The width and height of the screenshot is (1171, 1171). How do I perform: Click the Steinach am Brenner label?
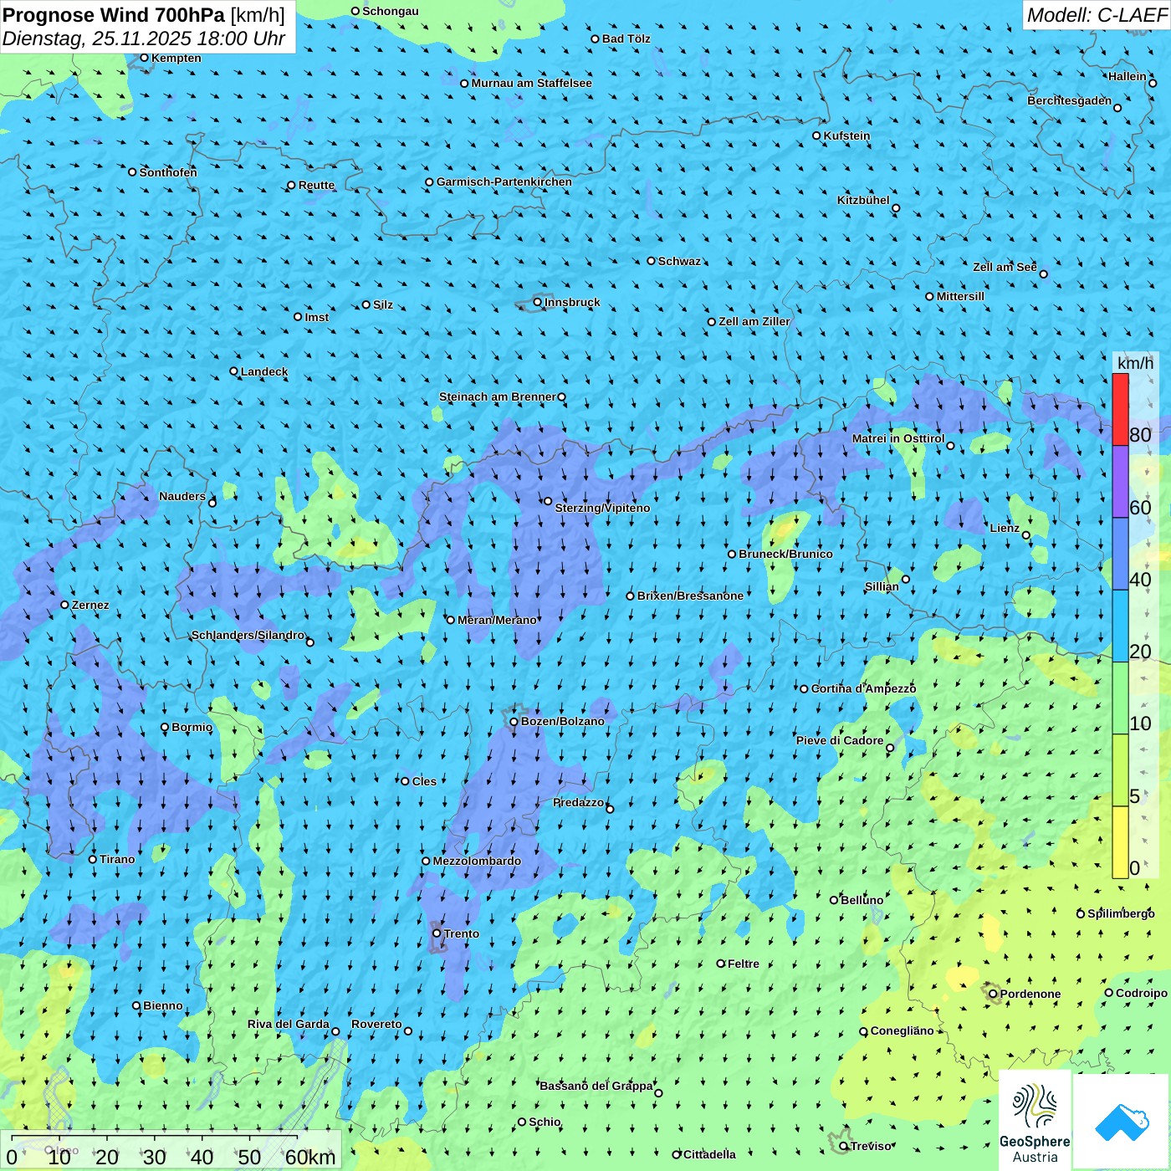click(x=498, y=396)
